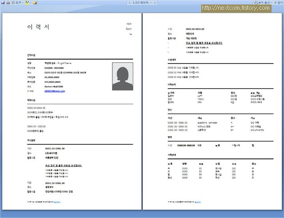
Task: Click the email link on the resume
Action: pos(55,91)
